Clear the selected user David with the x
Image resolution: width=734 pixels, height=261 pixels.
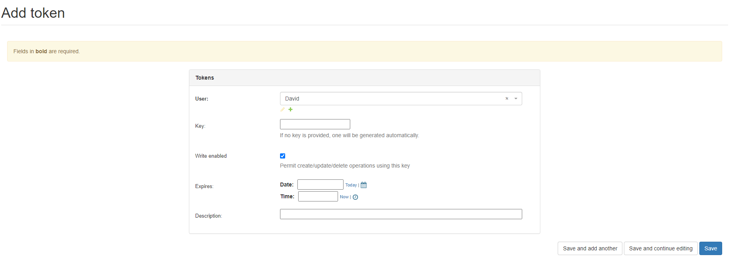(507, 99)
